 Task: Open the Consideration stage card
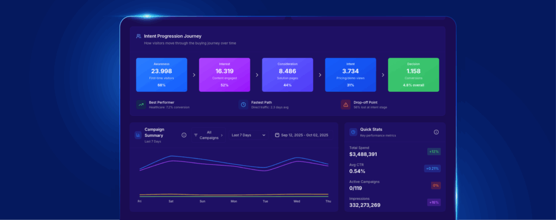(288, 75)
